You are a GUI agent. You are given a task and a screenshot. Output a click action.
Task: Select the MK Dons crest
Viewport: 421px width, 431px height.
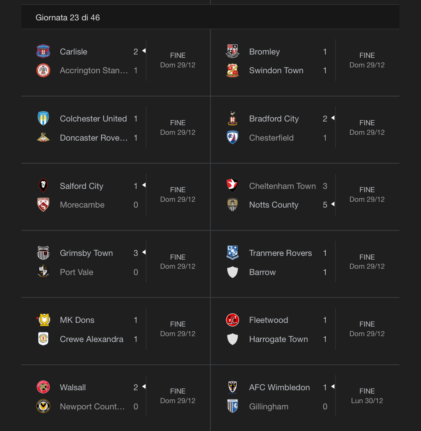click(44, 320)
